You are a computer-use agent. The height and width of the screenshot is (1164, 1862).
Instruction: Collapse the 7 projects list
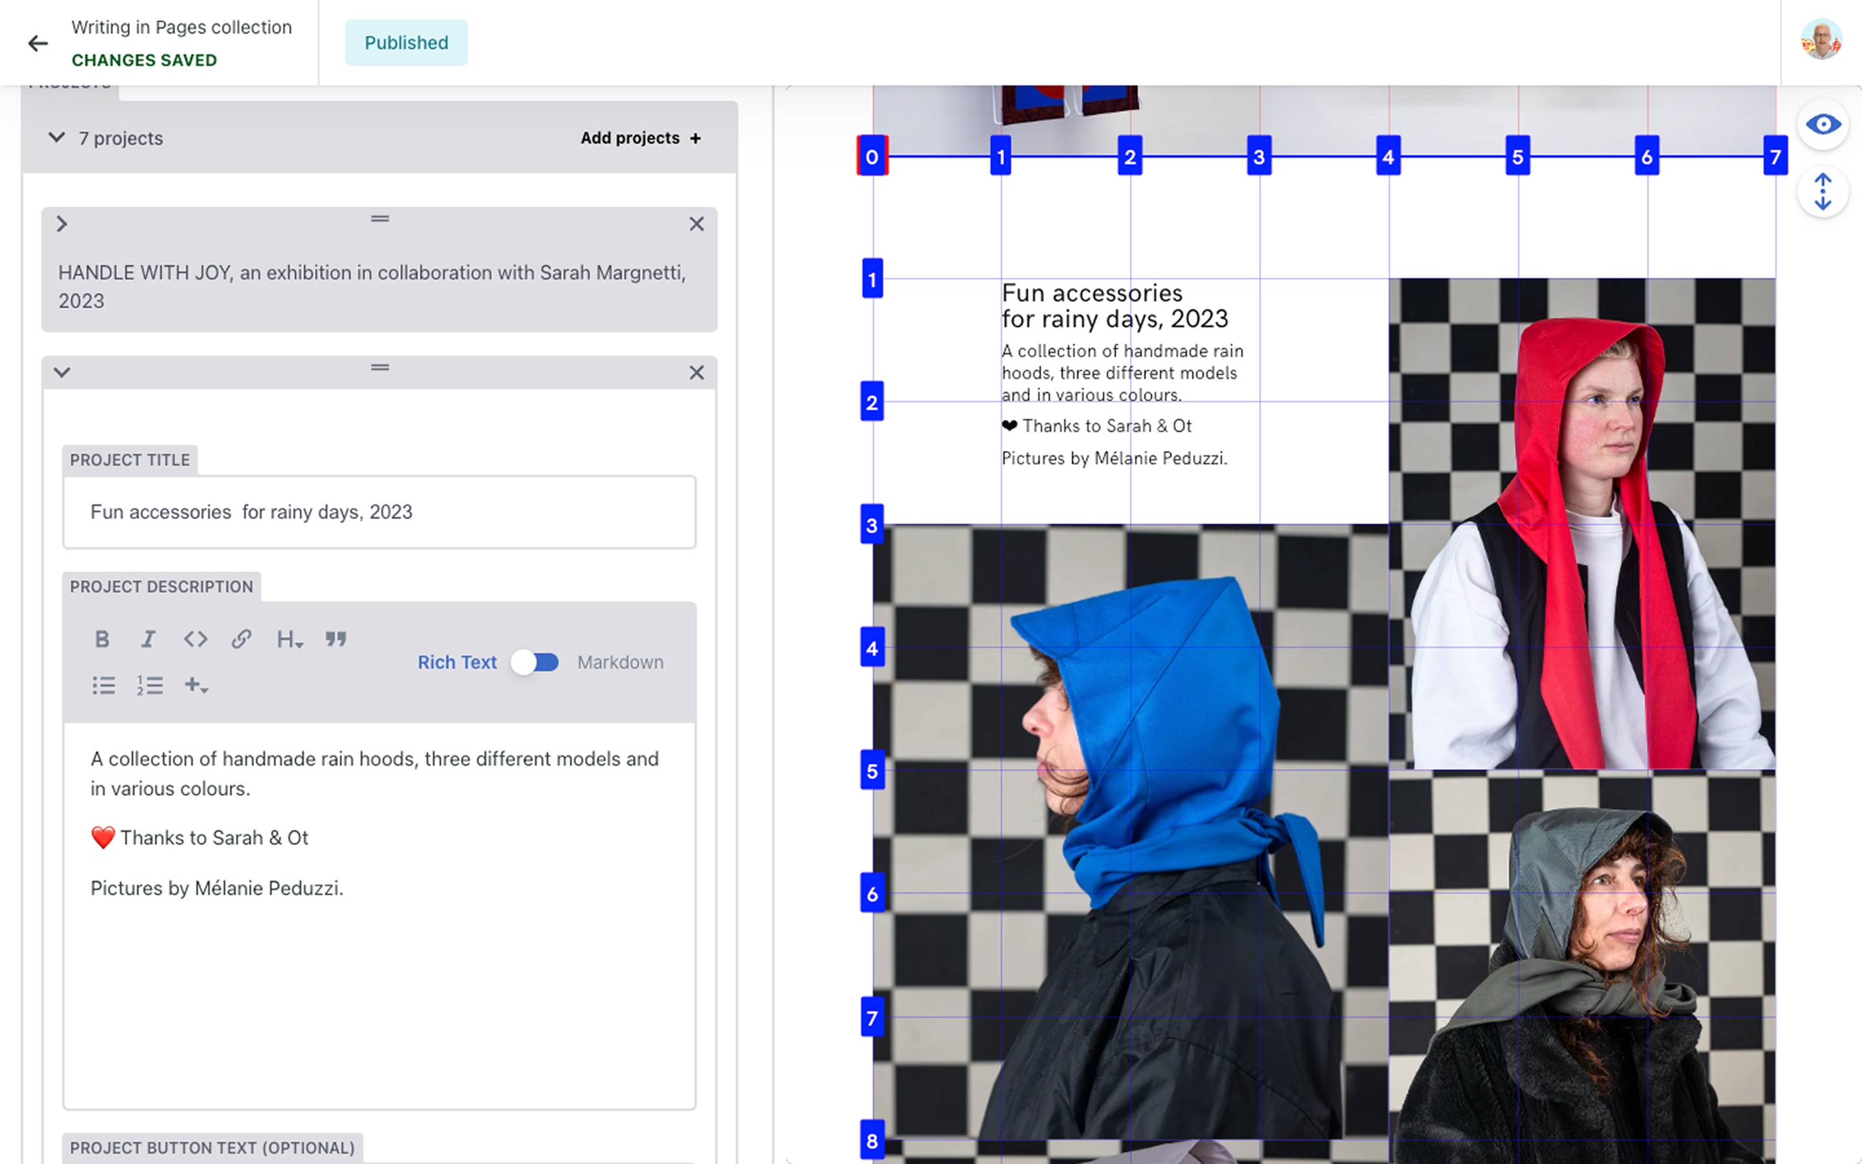click(x=56, y=138)
